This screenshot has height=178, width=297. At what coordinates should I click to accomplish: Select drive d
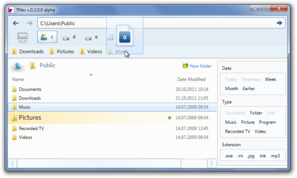point(69,37)
